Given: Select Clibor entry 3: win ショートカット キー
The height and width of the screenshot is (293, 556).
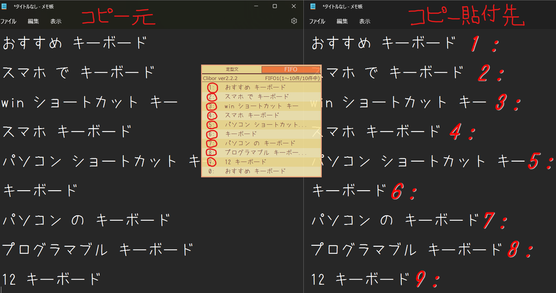Looking at the screenshot, I should pyautogui.click(x=261, y=106).
